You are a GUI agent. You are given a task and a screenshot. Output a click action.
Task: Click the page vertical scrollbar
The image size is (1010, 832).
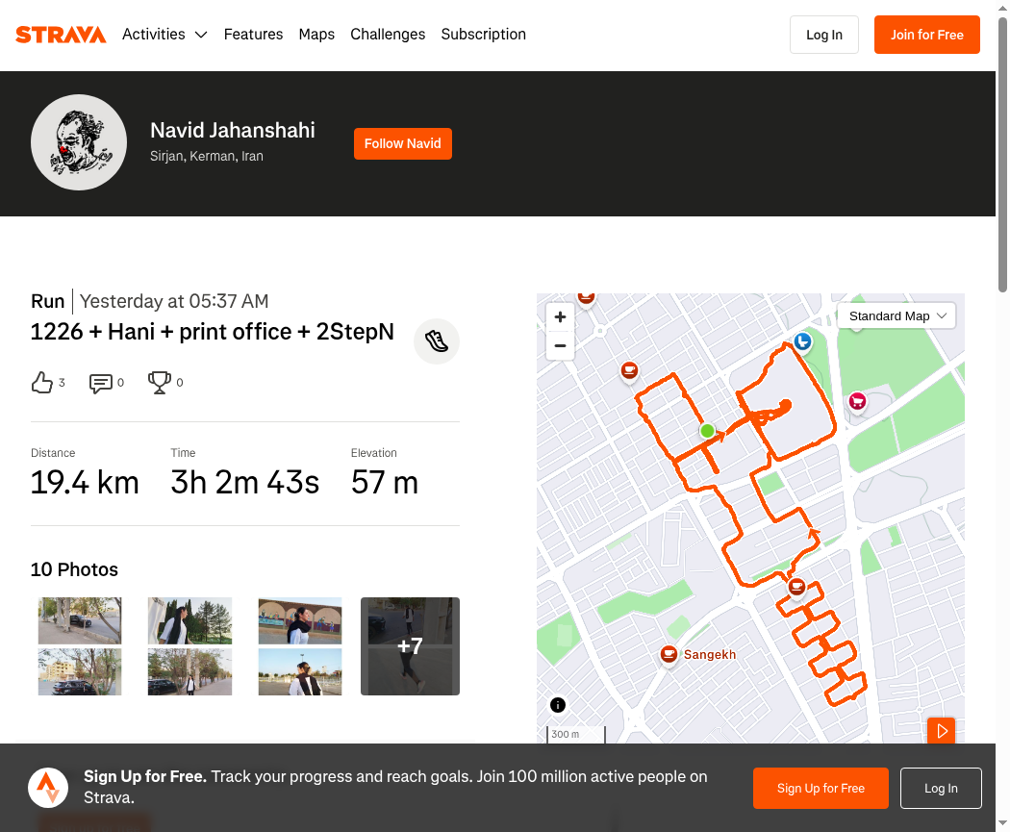pyautogui.click(x=1003, y=155)
